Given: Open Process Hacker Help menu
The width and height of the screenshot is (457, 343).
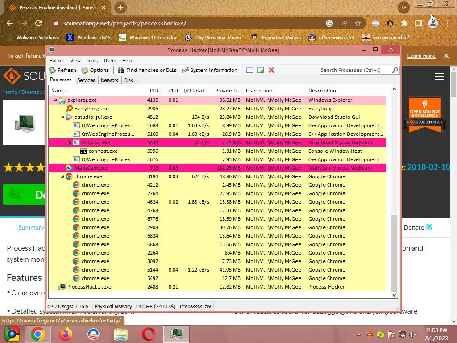Looking at the screenshot, I should 127,60.
